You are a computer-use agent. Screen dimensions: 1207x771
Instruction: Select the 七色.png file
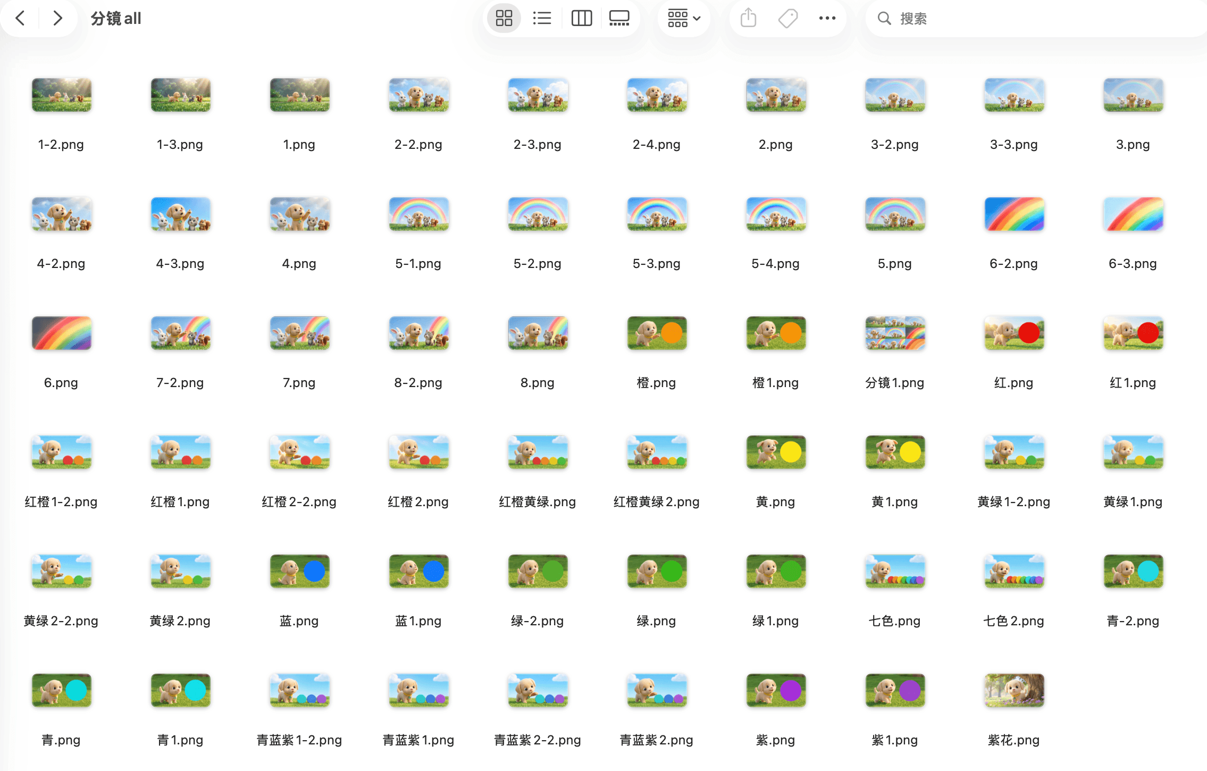click(x=895, y=572)
